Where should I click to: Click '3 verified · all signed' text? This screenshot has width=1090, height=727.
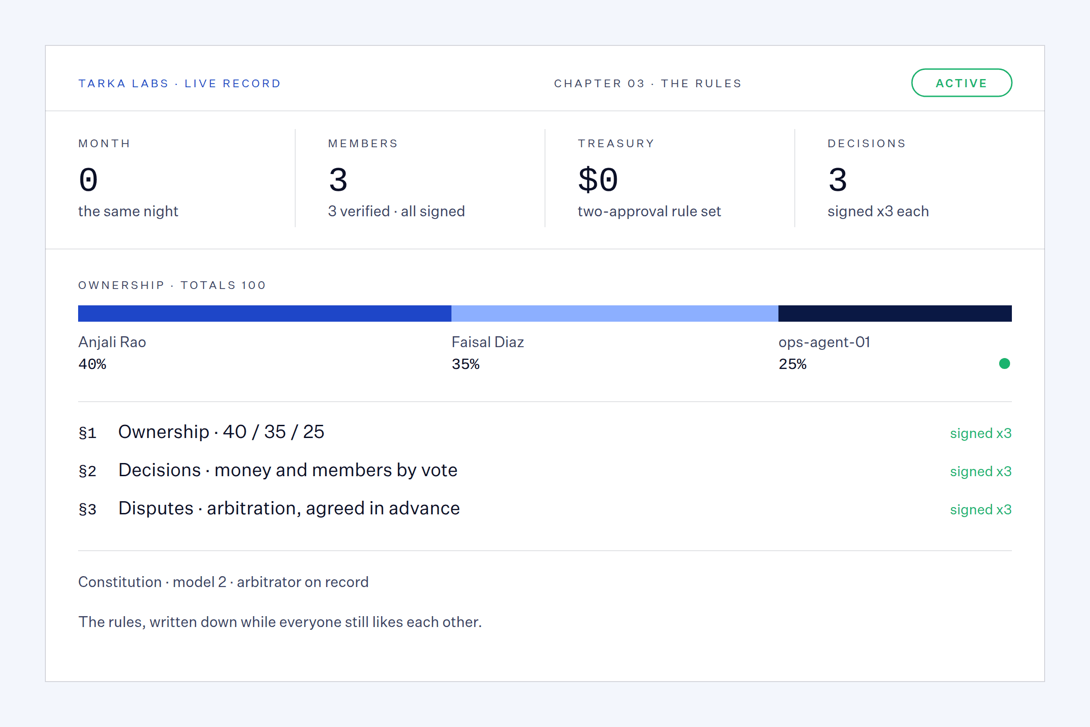click(396, 211)
